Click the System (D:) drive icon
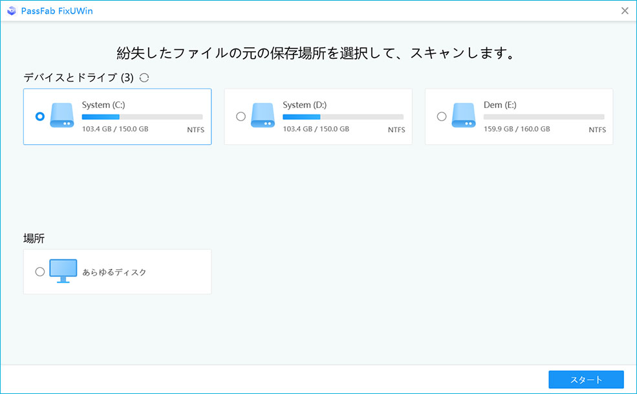The image size is (637, 394). tap(264, 116)
